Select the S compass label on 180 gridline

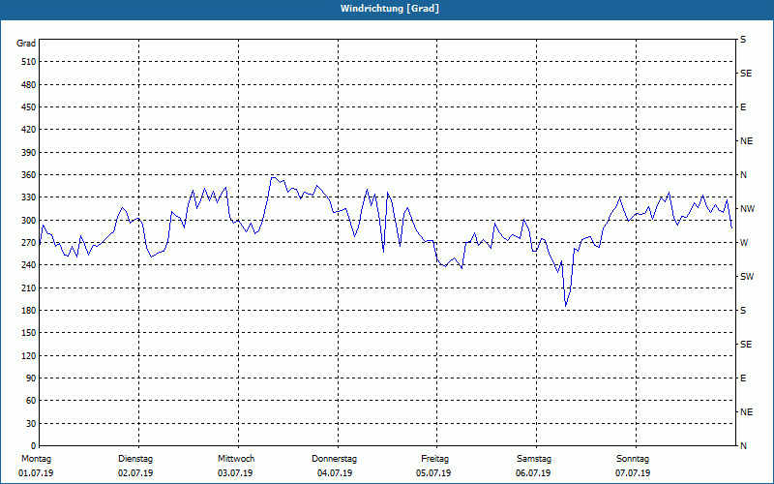point(743,311)
